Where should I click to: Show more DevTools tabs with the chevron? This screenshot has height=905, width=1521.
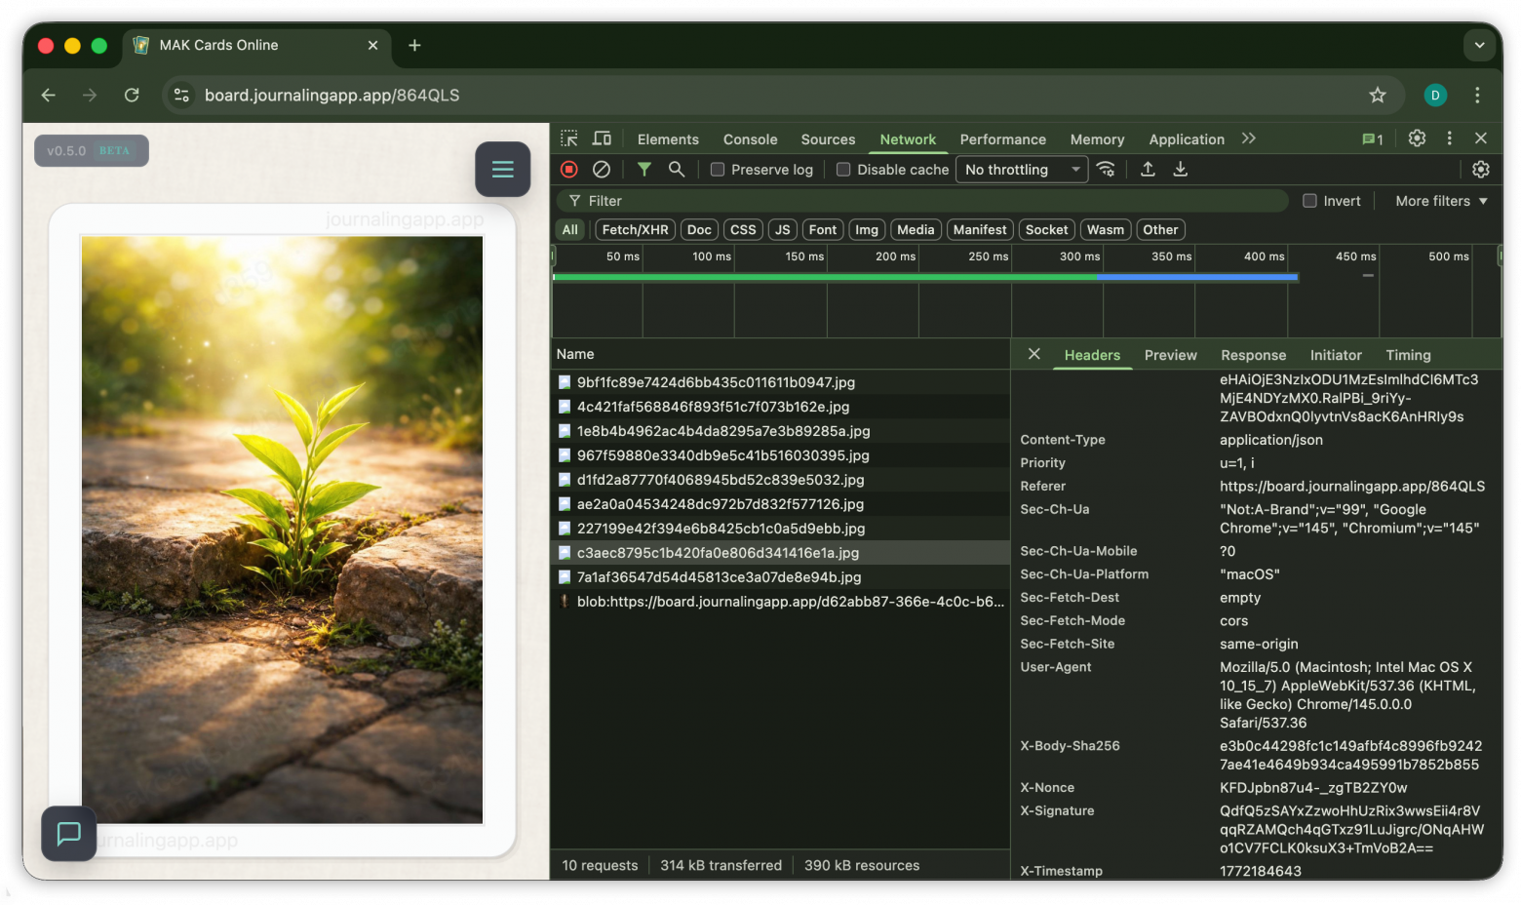pos(1248,139)
